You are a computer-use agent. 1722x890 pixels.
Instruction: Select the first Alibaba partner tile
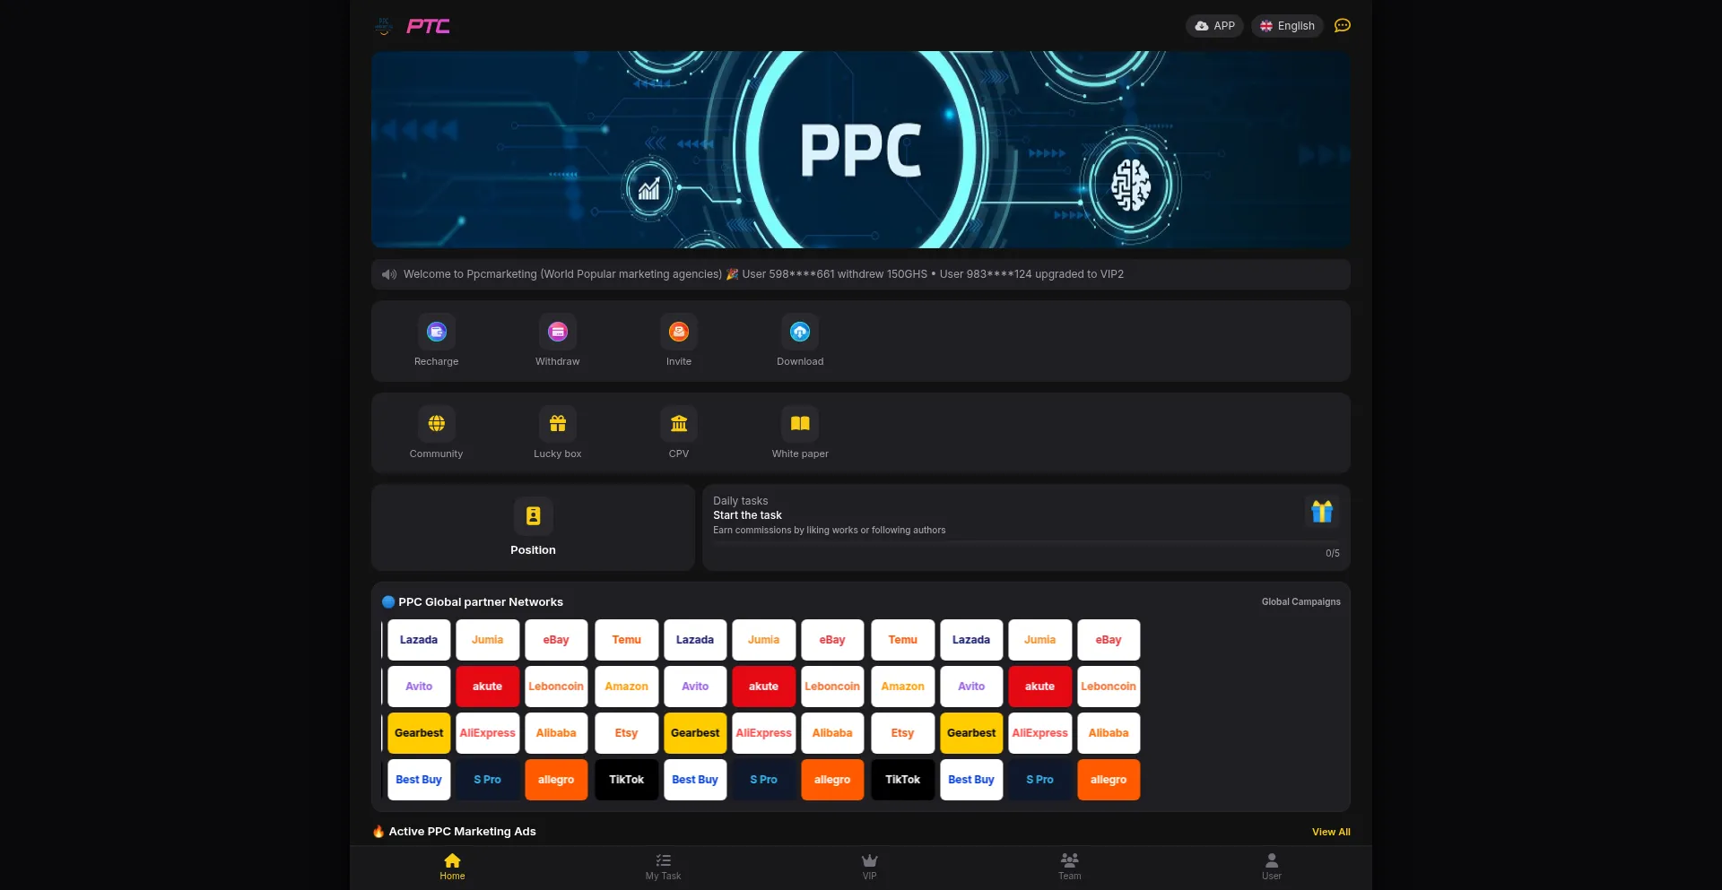pos(556,733)
